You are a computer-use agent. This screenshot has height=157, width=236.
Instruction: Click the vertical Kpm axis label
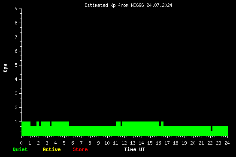tap(5, 68)
